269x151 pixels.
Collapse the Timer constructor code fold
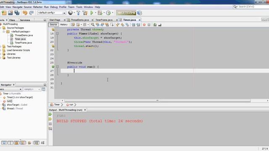point(58,34)
